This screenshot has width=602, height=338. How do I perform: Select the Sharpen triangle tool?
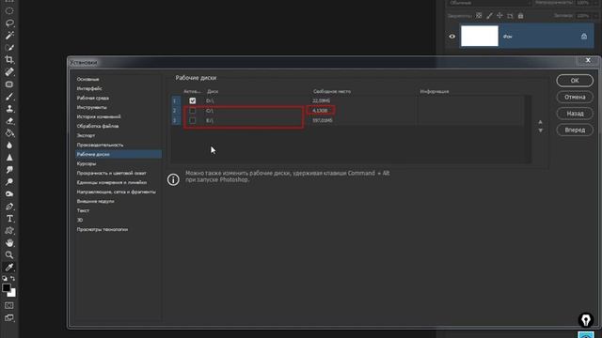[x=9, y=158]
